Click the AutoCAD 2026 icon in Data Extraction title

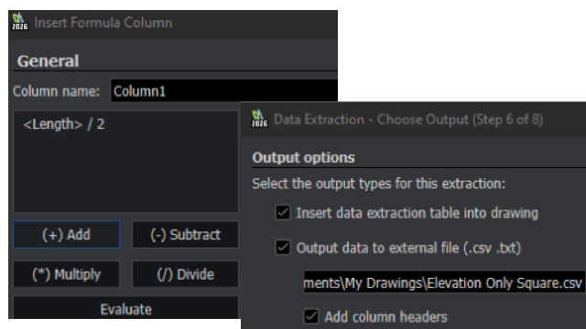(x=259, y=119)
